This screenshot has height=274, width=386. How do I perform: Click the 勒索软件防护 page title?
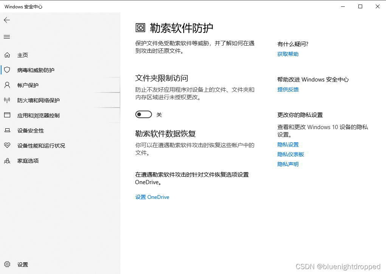(181, 28)
